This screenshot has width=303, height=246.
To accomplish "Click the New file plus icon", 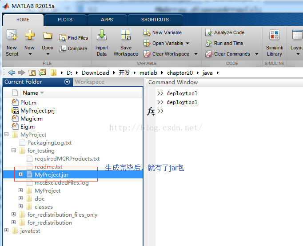I will 30,35.
